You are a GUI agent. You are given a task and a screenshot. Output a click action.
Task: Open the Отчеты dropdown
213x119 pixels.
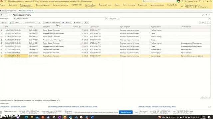(78, 22)
